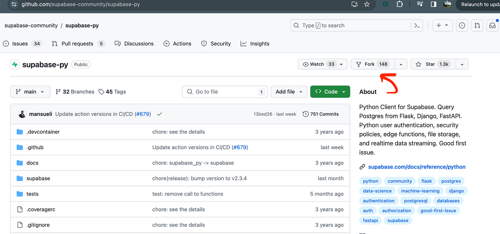Viewport: 500px width, 234px height.
Task: Open the Issues tab
Action: coord(22,44)
